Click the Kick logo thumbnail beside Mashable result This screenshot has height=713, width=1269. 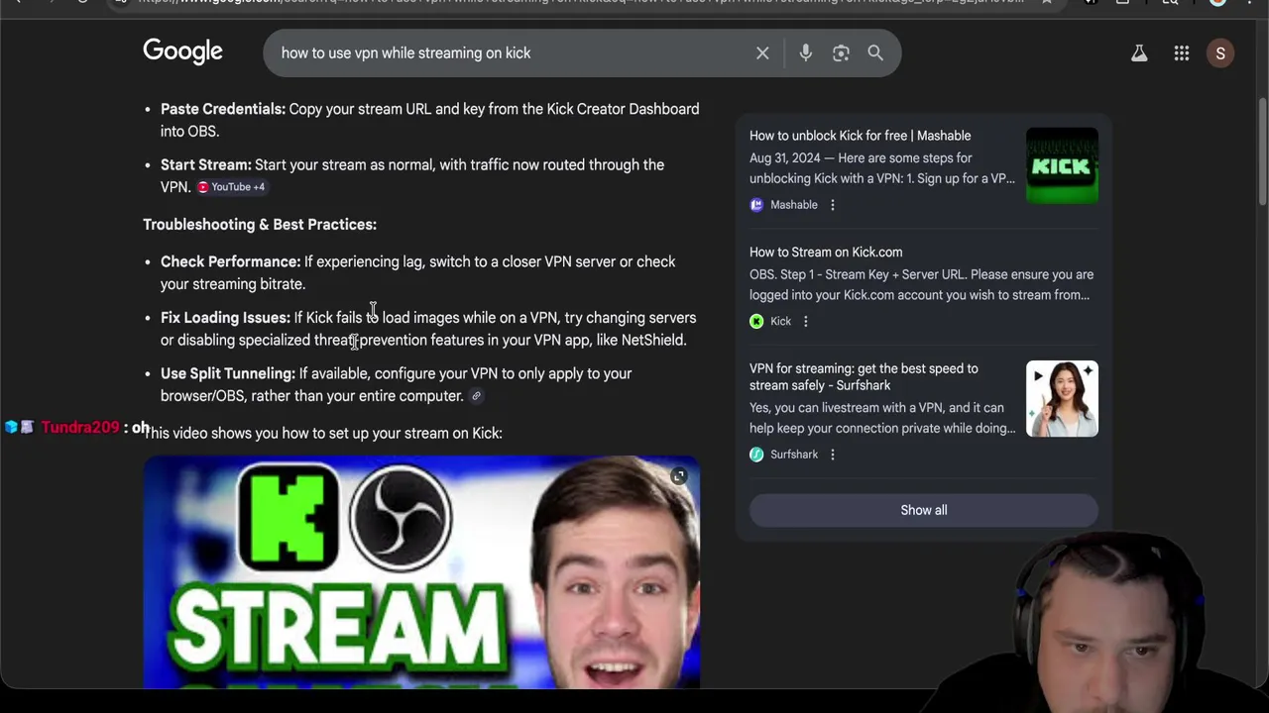point(1062,165)
